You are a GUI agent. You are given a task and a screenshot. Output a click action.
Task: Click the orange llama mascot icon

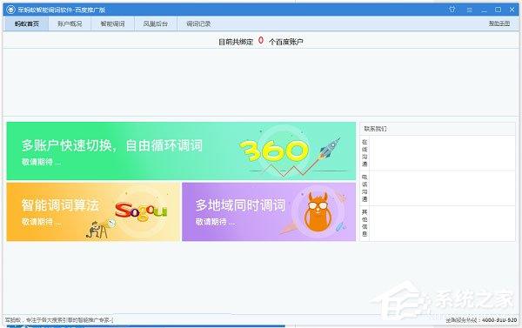click(318, 212)
